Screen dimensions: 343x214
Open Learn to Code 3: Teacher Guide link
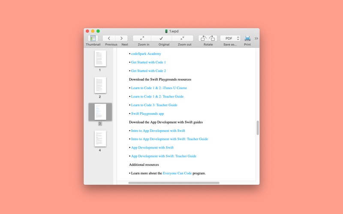(x=154, y=105)
